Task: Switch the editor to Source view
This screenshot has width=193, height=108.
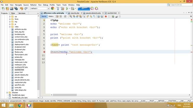Action: (x=44, y=16)
